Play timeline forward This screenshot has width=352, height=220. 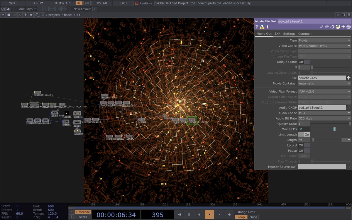(x=209, y=215)
